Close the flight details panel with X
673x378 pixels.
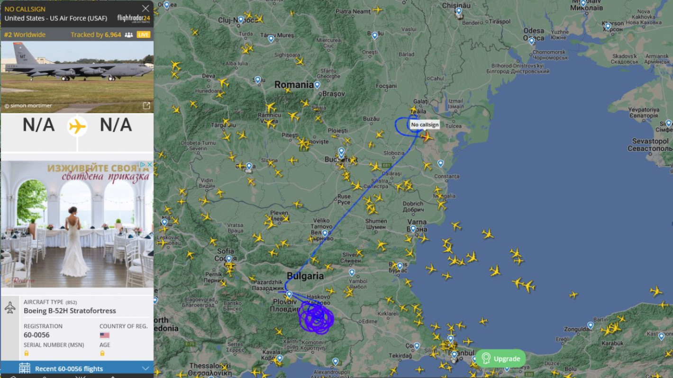pos(146,9)
